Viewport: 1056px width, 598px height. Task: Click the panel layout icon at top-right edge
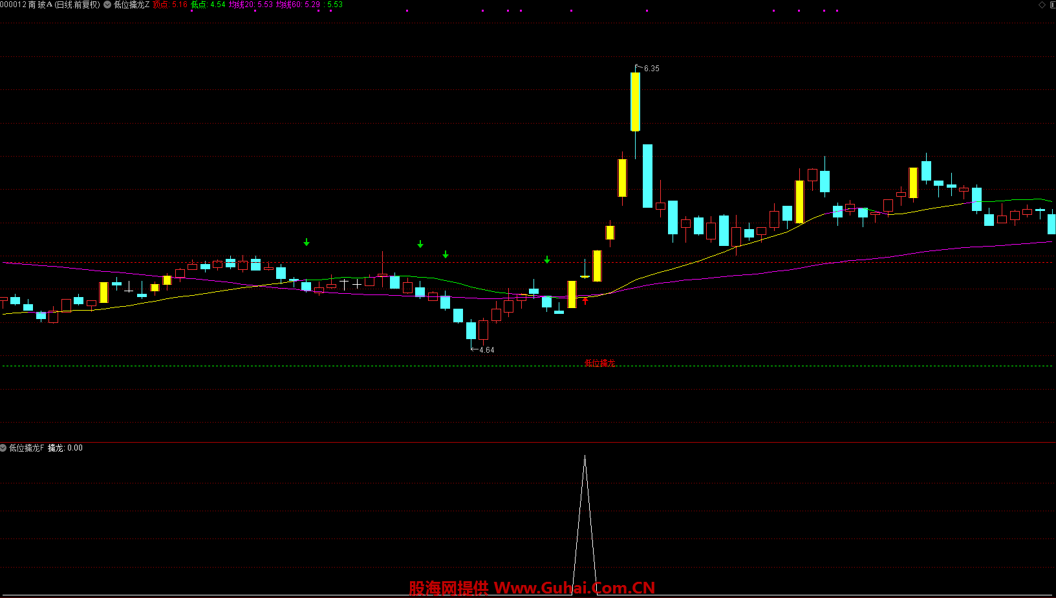tap(1052, 5)
